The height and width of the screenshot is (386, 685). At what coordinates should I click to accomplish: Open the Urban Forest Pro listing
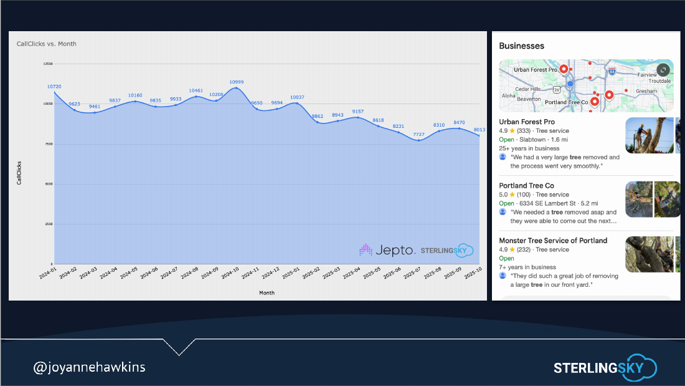click(x=527, y=122)
